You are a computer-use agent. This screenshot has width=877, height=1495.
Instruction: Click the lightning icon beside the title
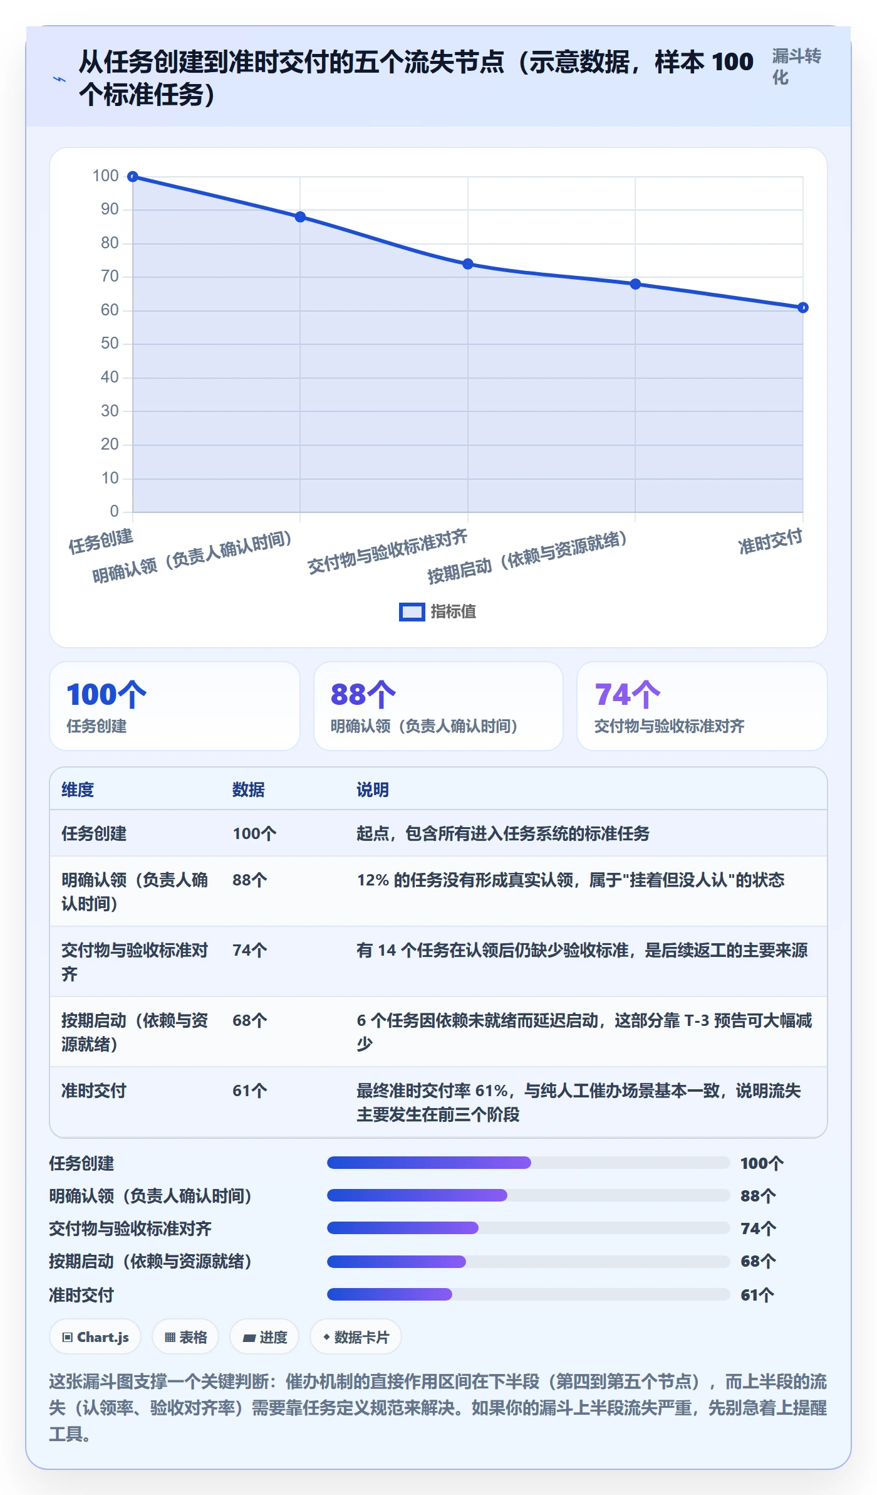click(x=60, y=79)
